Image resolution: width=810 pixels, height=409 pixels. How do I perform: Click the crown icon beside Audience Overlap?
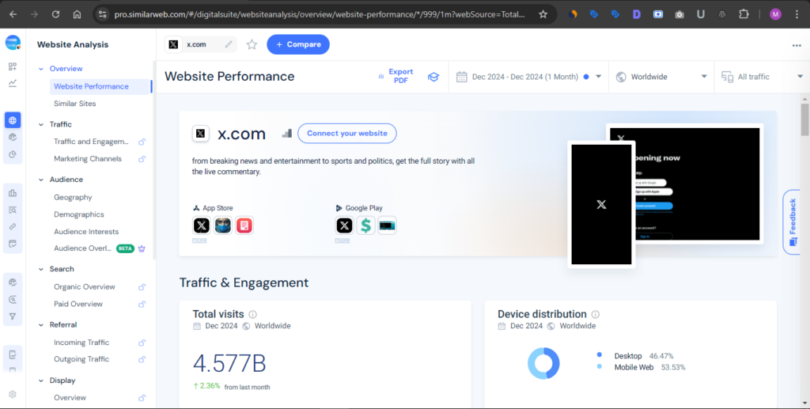coord(142,248)
